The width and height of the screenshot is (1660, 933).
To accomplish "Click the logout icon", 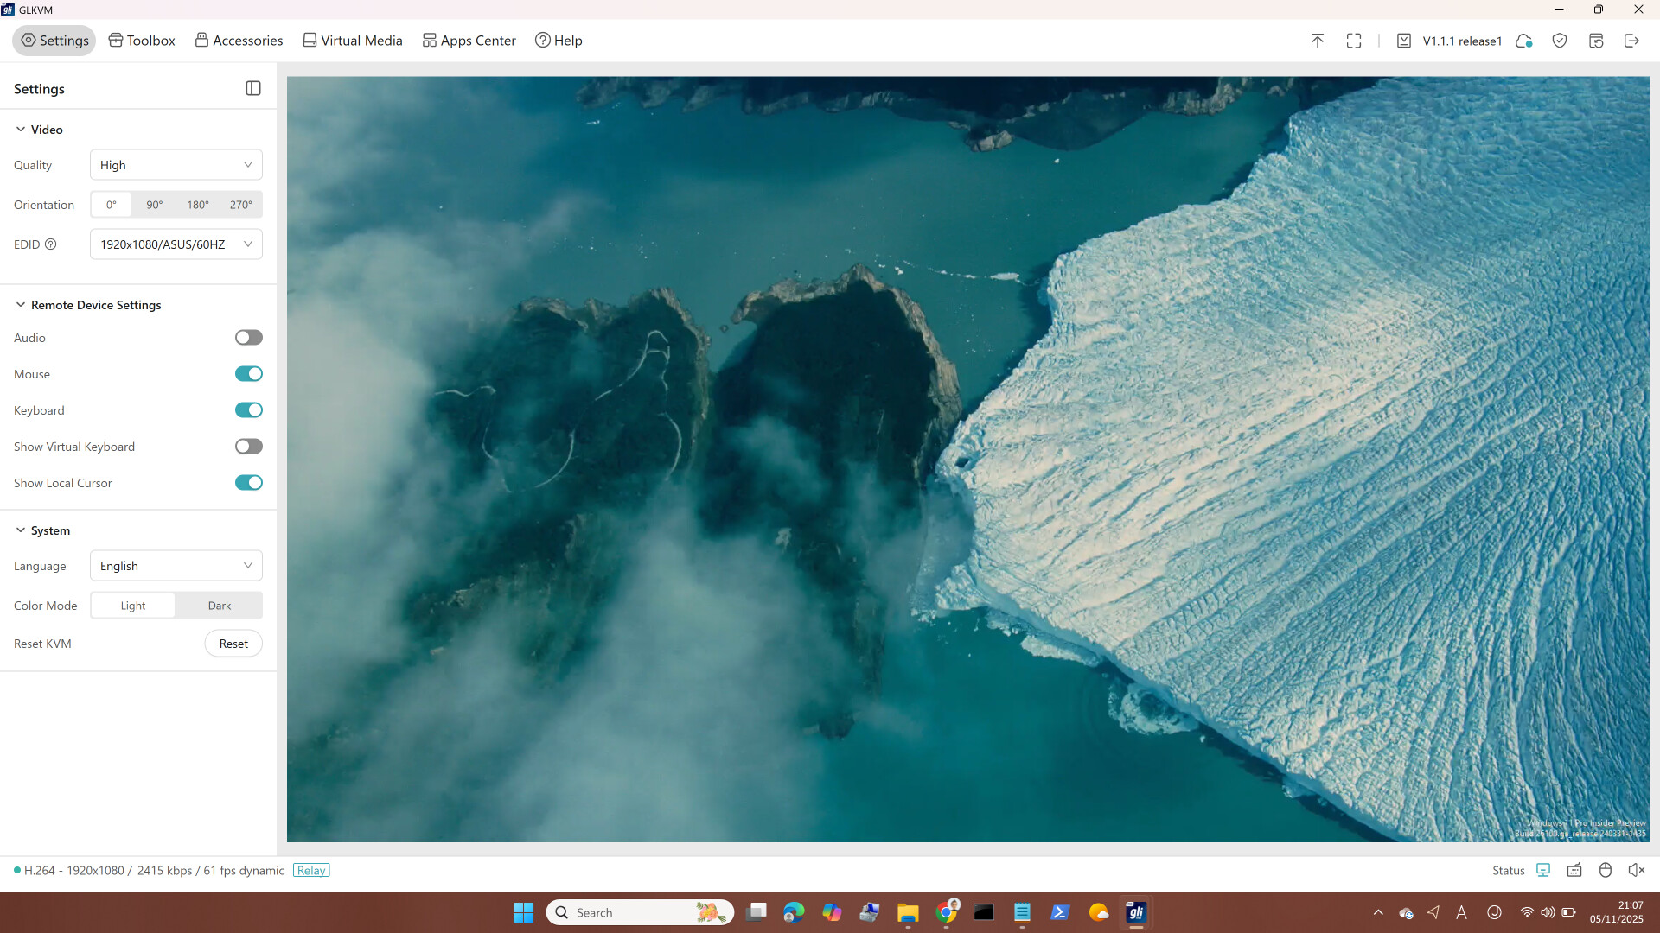I will [1633, 41].
